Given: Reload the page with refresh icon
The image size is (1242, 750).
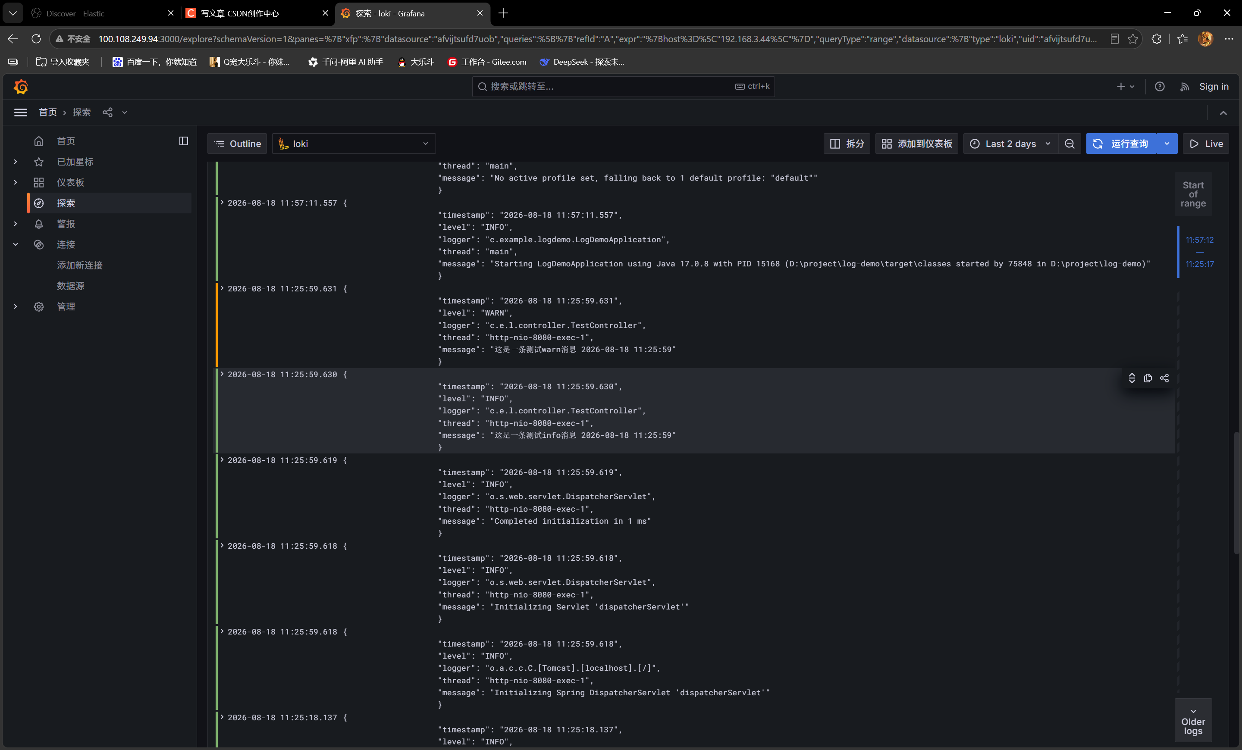Looking at the screenshot, I should [36, 39].
